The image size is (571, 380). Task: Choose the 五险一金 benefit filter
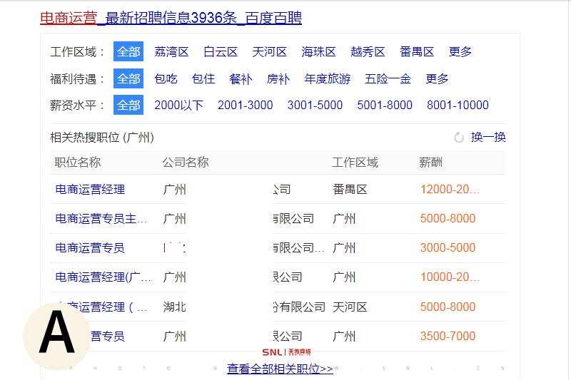(x=388, y=78)
